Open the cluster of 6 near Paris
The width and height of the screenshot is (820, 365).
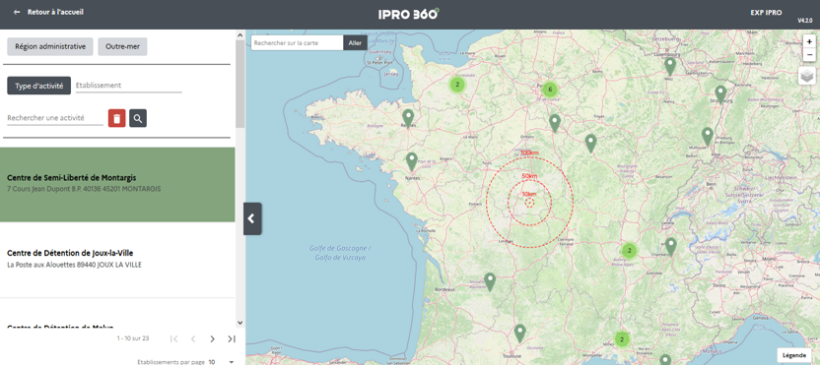pyautogui.click(x=550, y=90)
